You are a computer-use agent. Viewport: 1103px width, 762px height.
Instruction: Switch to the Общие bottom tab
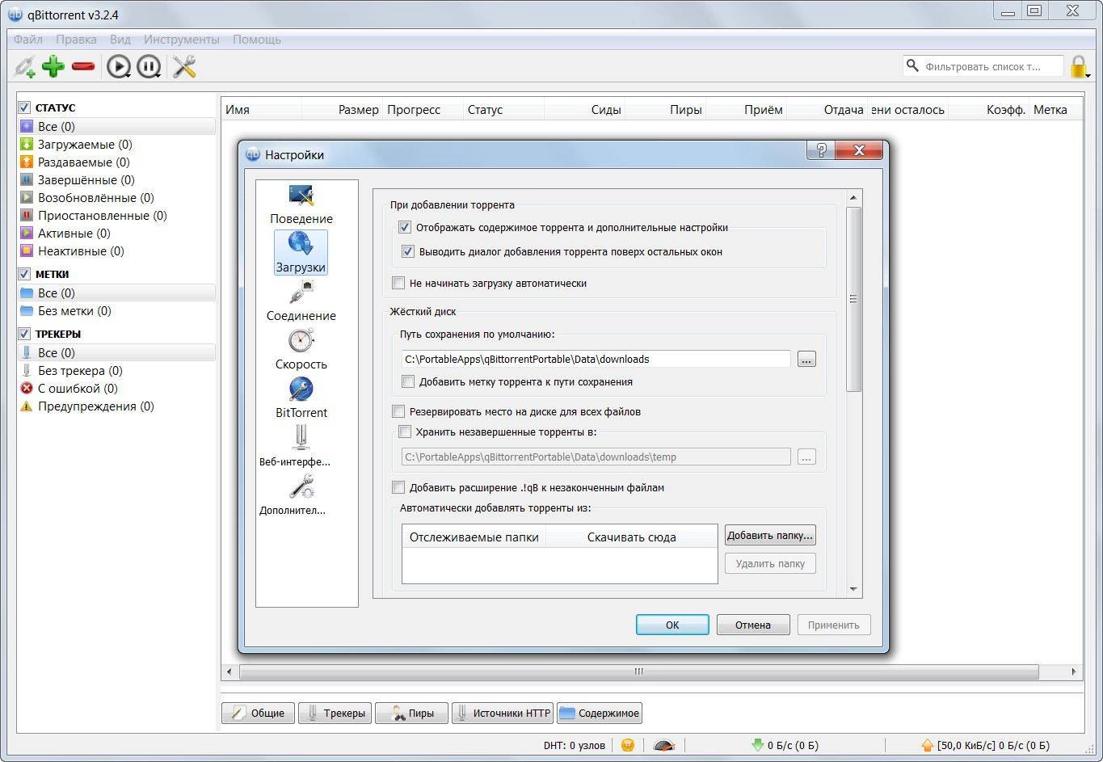258,714
